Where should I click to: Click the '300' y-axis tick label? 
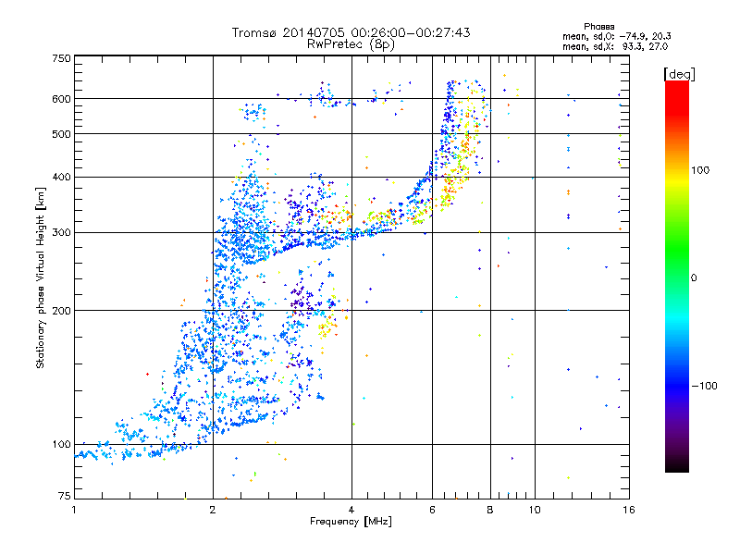click(62, 233)
